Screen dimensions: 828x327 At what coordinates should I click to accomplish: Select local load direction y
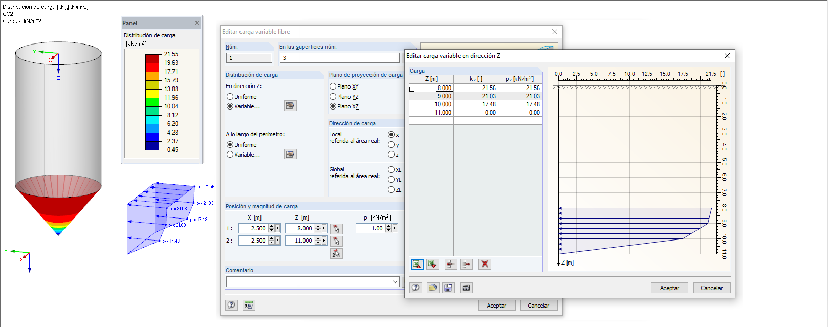pos(391,145)
